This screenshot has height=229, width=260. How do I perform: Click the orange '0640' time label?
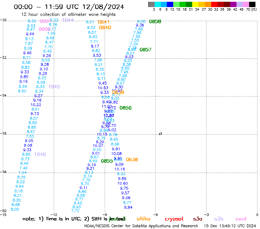[105, 27]
